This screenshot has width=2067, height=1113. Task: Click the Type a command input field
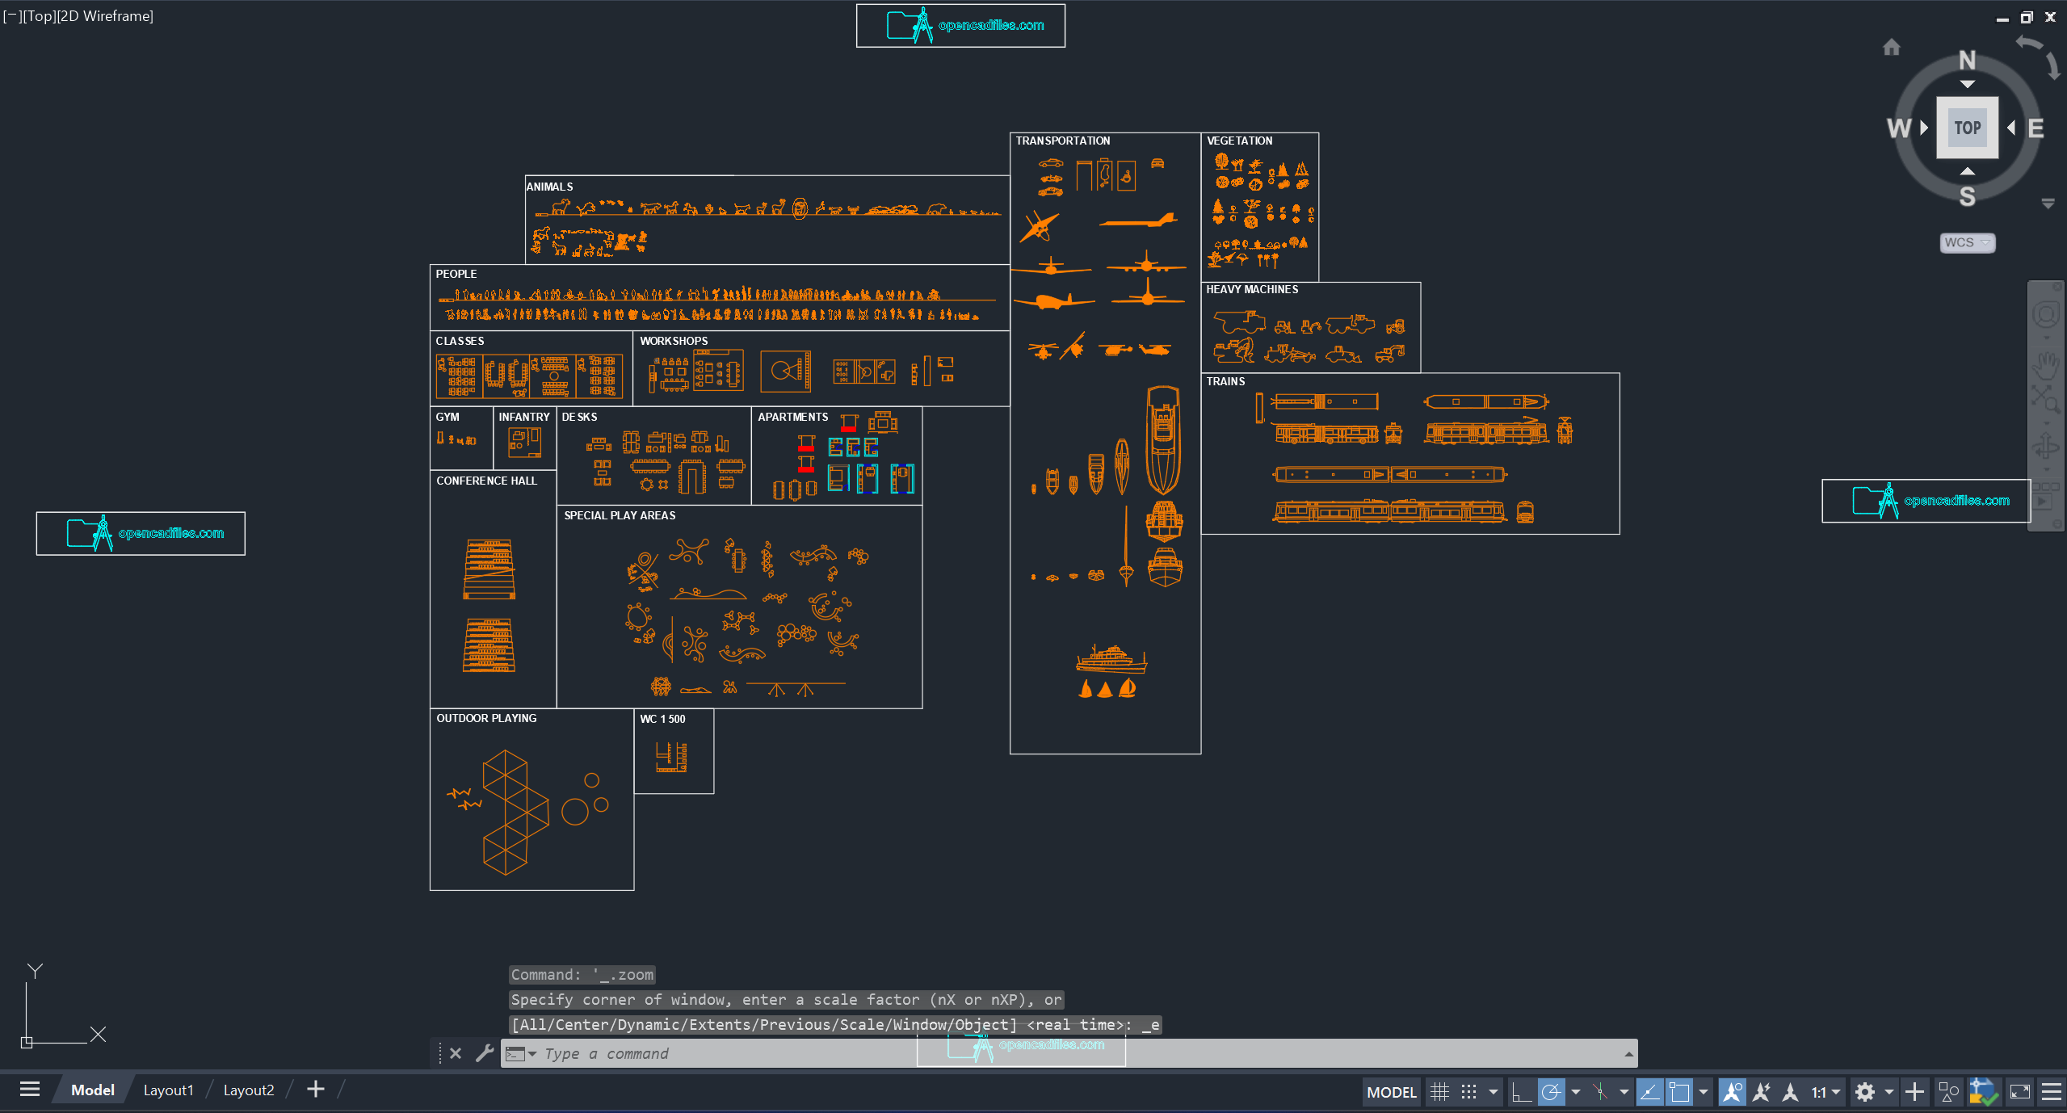pos(1066,1053)
